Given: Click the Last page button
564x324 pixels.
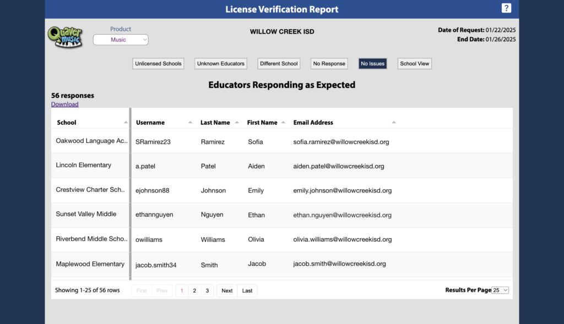Looking at the screenshot, I should click(247, 290).
